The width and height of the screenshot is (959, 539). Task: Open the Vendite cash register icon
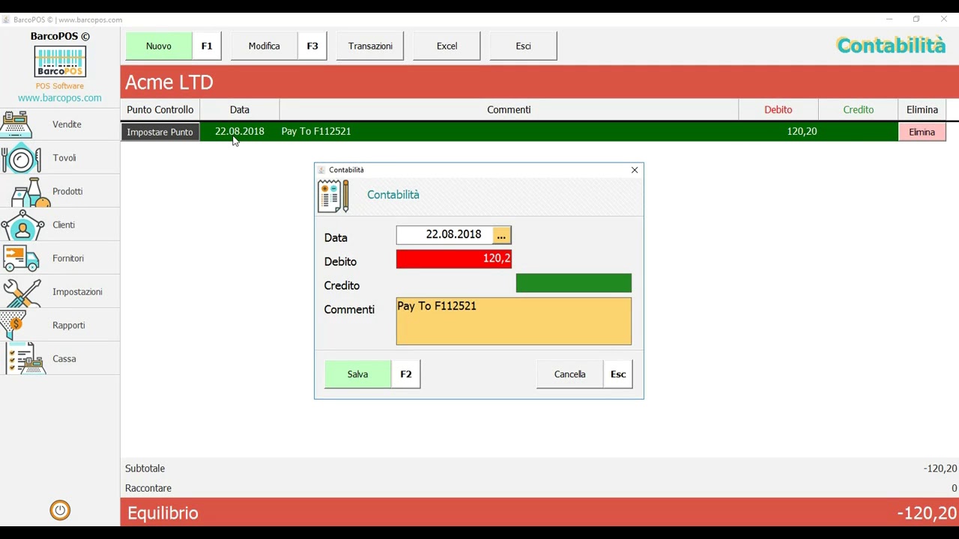tap(16, 124)
